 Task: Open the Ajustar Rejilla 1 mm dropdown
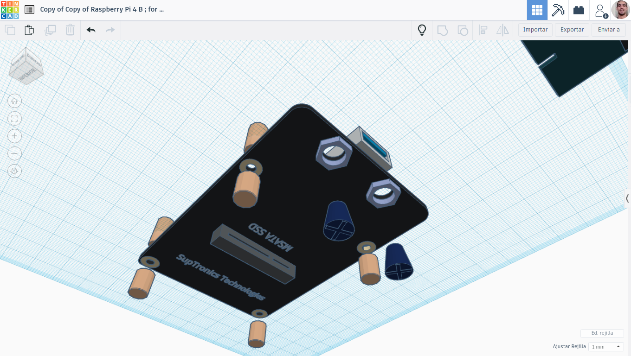[606, 347]
